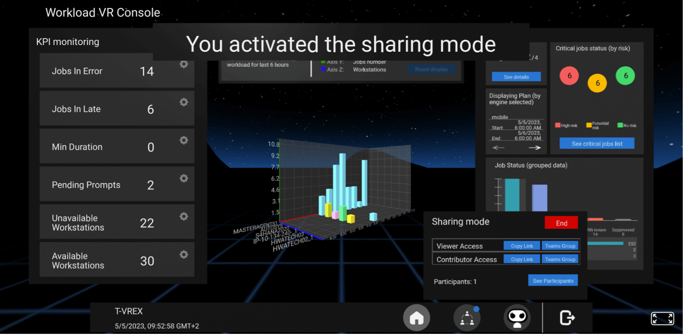Click See Participants button
This screenshot has height=335, width=684.
click(553, 281)
